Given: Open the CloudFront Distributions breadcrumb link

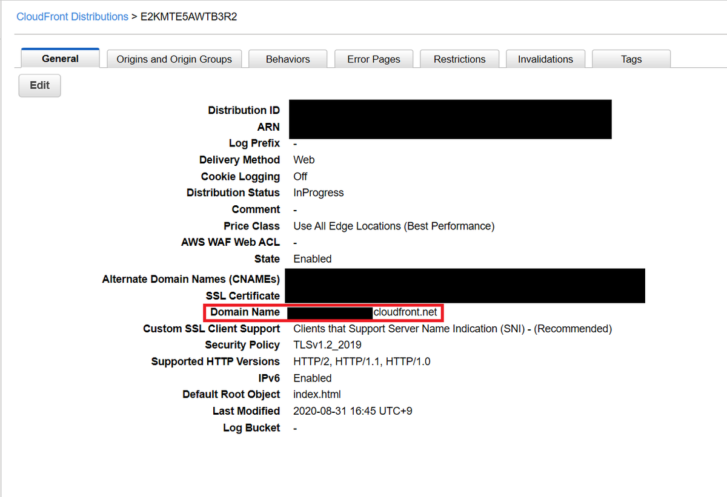Looking at the screenshot, I should [72, 17].
